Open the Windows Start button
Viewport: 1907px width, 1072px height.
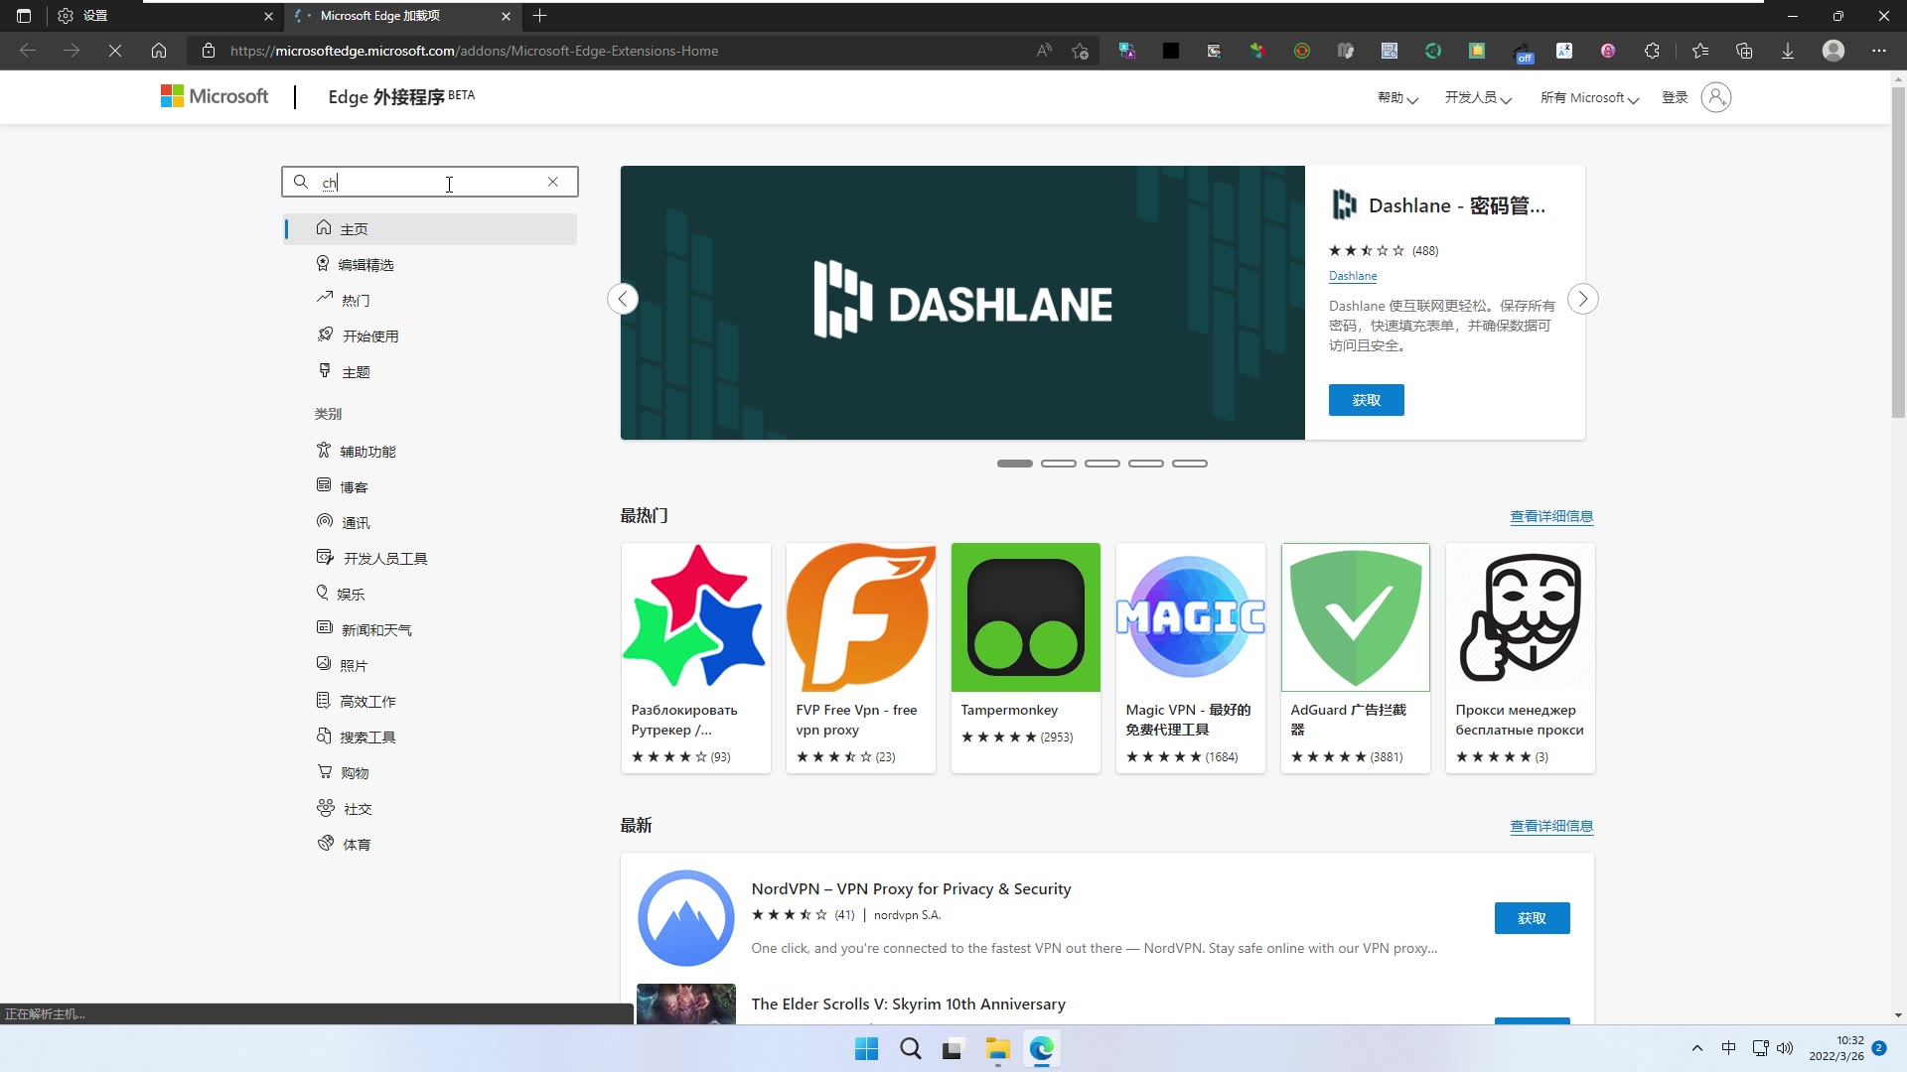click(x=866, y=1049)
